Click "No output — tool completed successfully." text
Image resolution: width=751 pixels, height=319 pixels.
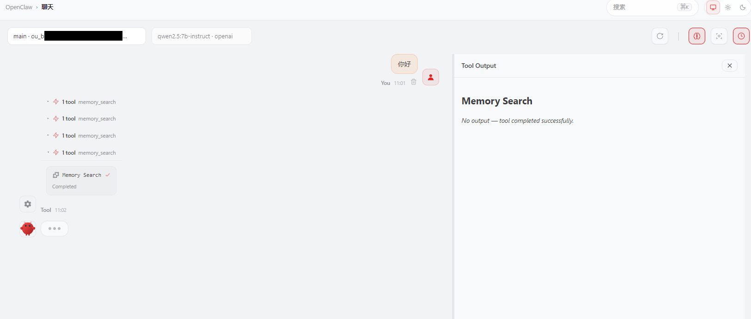(518, 120)
